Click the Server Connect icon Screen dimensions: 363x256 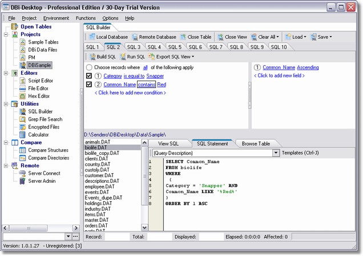22,173
